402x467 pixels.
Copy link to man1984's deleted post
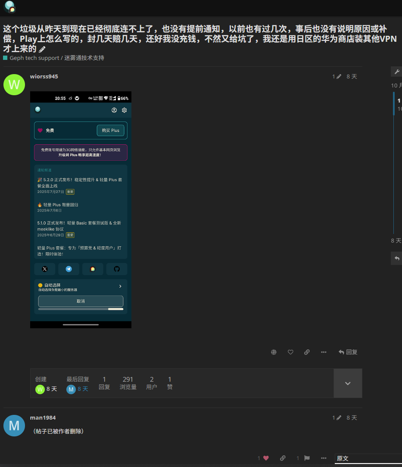283,458
